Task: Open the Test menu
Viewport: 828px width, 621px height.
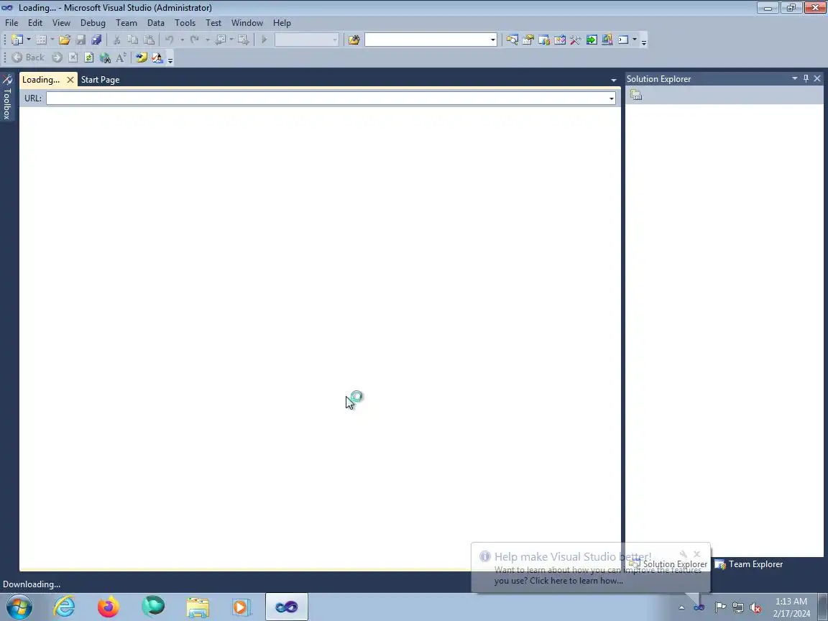Action: coord(213,23)
